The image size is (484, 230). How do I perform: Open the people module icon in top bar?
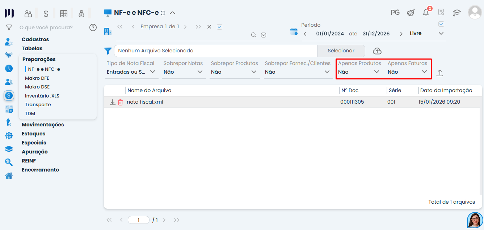point(28,14)
